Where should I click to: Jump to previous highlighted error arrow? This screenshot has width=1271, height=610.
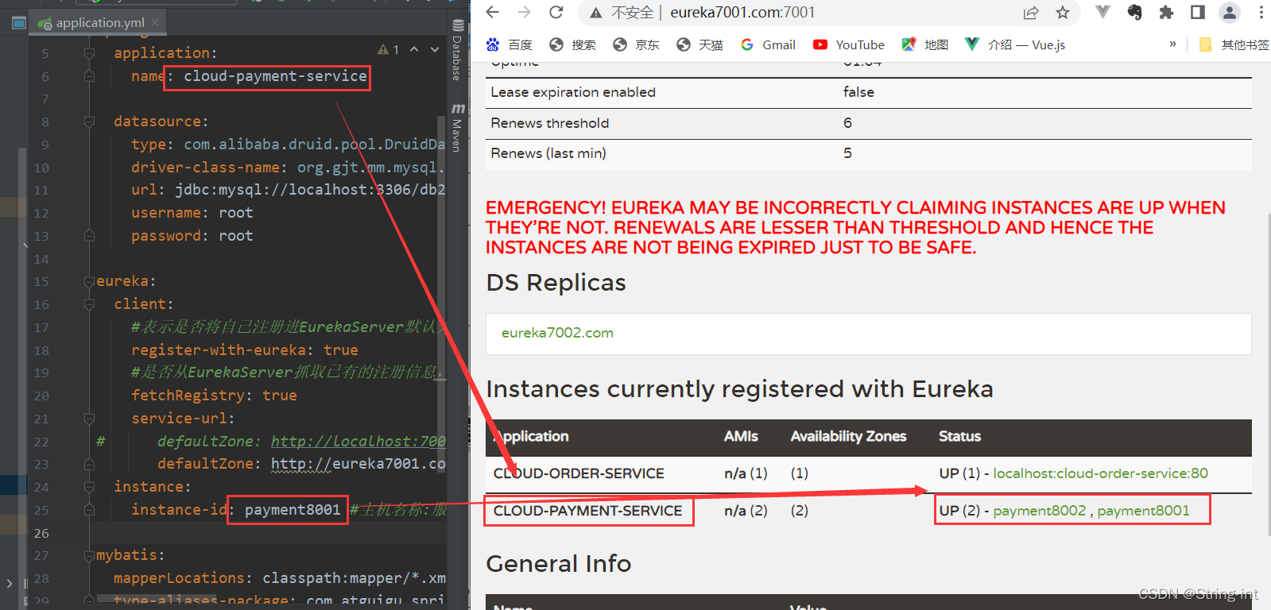tap(414, 49)
